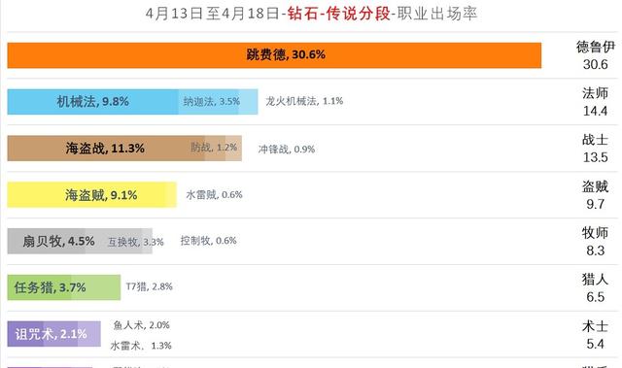Select the 控制牧 0.6% label
This screenshot has width=622, height=368.
click(x=208, y=241)
